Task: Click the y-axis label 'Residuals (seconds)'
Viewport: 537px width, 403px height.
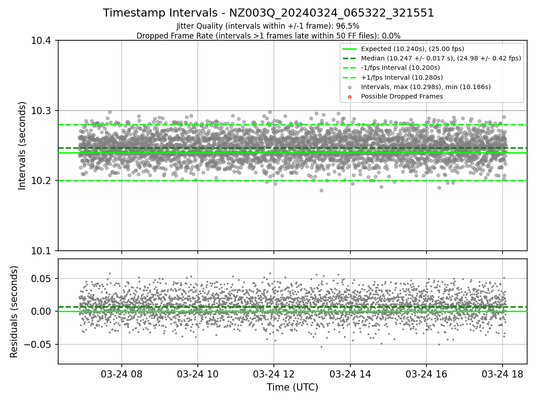Action: [x=14, y=312]
